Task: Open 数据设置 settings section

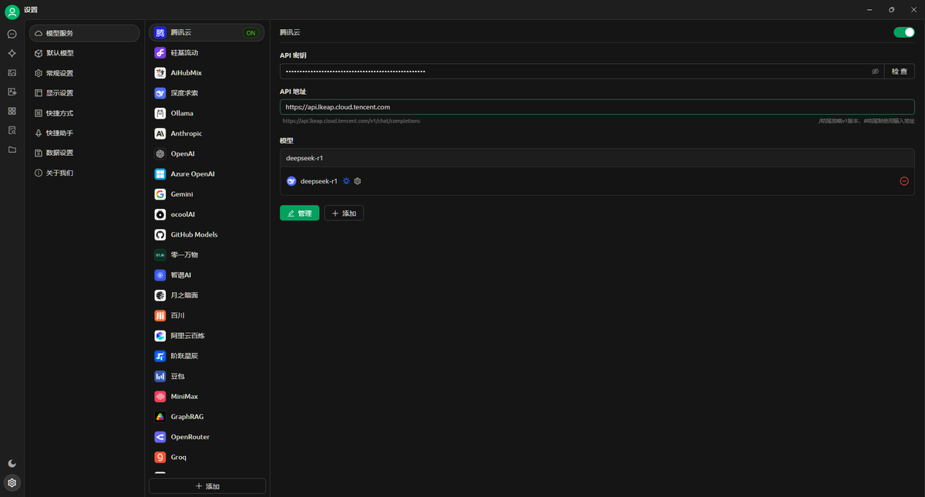Action: [x=85, y=153]
